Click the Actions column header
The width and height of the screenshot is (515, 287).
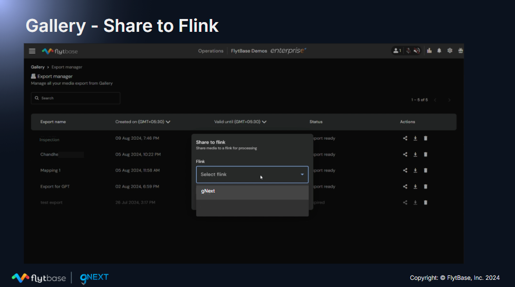(408, 122)
